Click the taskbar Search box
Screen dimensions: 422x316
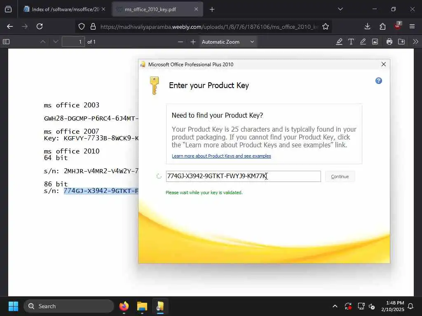coord(69,306)
